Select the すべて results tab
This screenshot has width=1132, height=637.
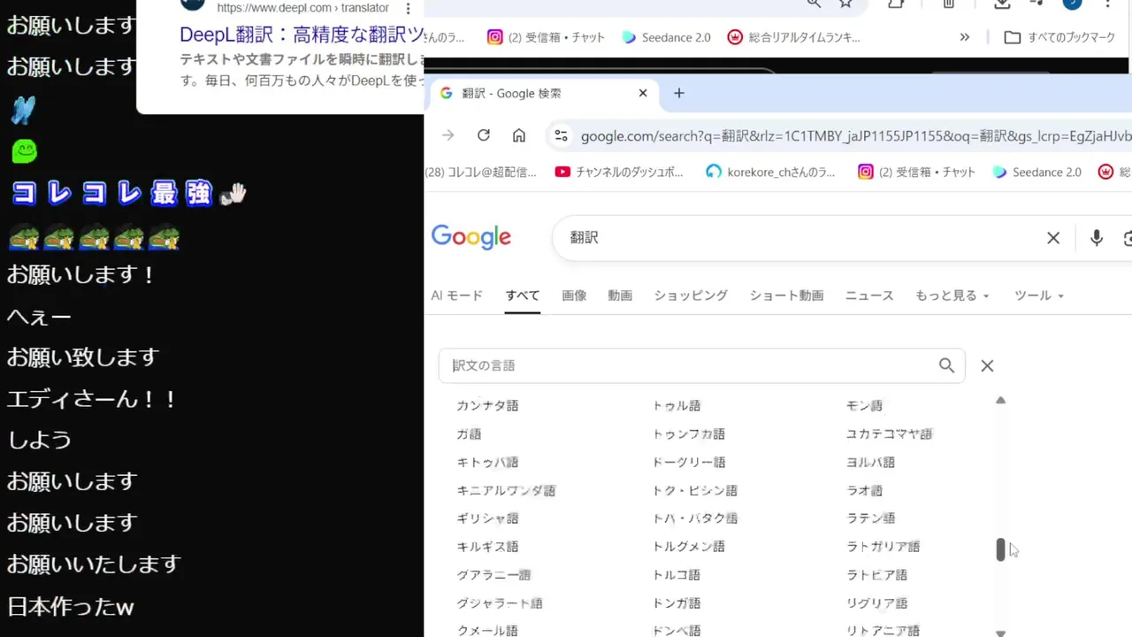click(x=523, y=295)
